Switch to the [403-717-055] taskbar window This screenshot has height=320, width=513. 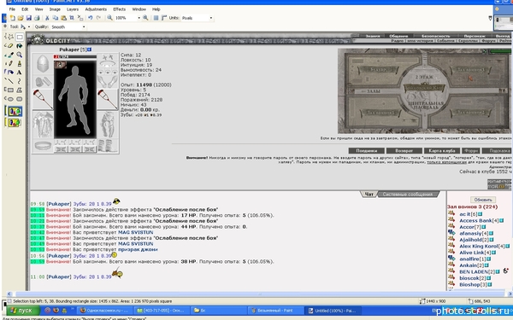pyautogui.click(x=162, y=311)
